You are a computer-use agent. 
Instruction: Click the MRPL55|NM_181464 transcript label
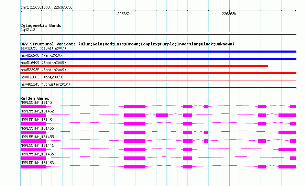pyautogui.click(x=37, y=120)
